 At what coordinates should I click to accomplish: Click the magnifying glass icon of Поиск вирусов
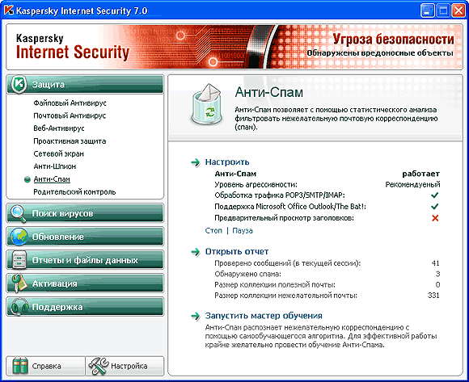pos(19,214)
